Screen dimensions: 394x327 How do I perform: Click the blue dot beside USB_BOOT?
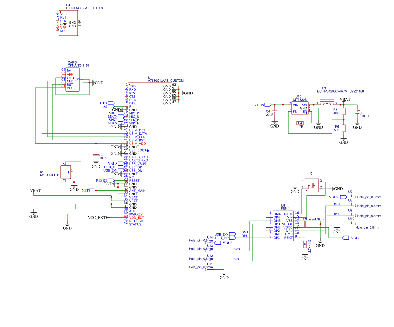148,150
